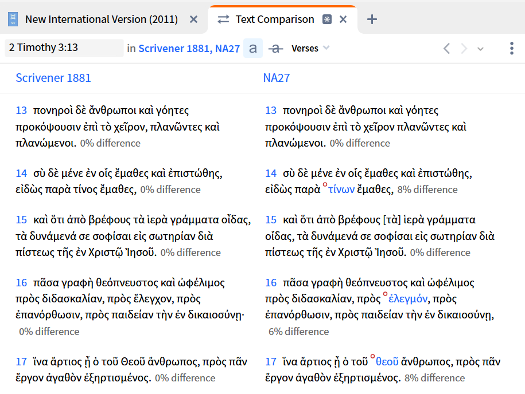Click the highlighted word ἐλεγμόν in NA27
Viewport: 525px width, 394px height.
(408, 298)
